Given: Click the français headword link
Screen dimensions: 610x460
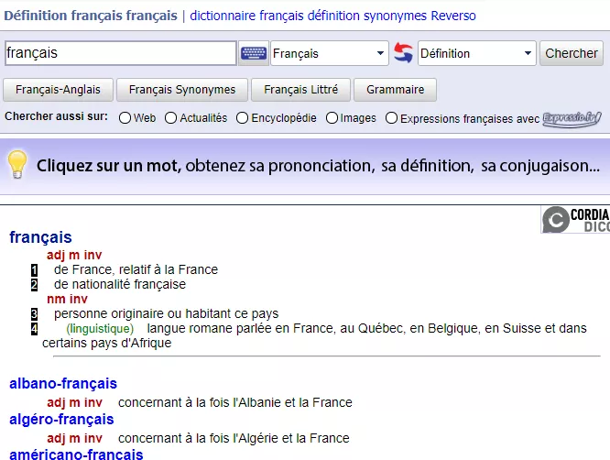Looking at the screenshot, I should click(40, 237).
